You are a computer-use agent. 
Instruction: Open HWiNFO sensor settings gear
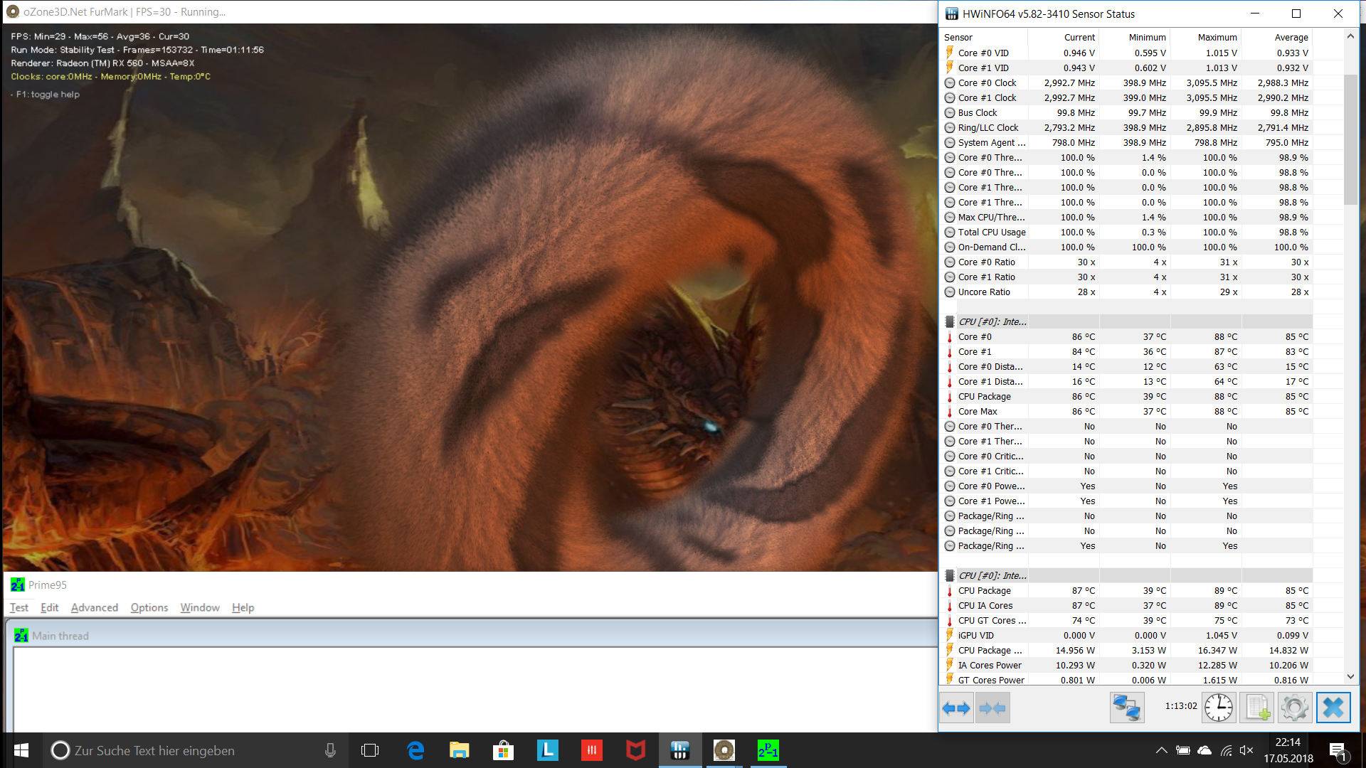tap(1295, 708)
